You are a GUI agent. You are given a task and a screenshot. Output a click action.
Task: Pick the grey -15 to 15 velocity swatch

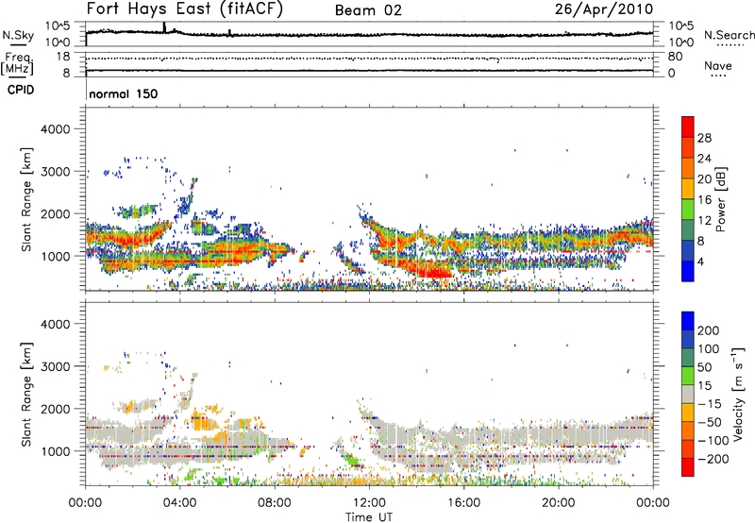tap(688, 395)
